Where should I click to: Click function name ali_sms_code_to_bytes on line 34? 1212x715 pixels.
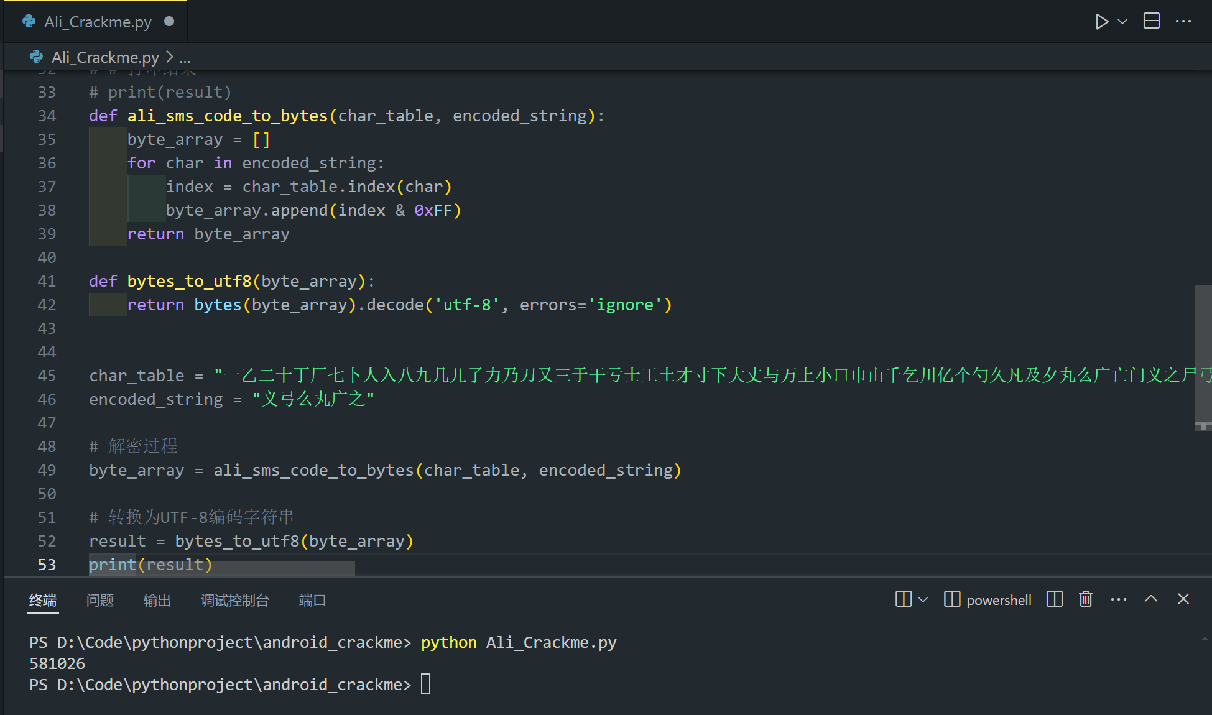tap(228, 116)
